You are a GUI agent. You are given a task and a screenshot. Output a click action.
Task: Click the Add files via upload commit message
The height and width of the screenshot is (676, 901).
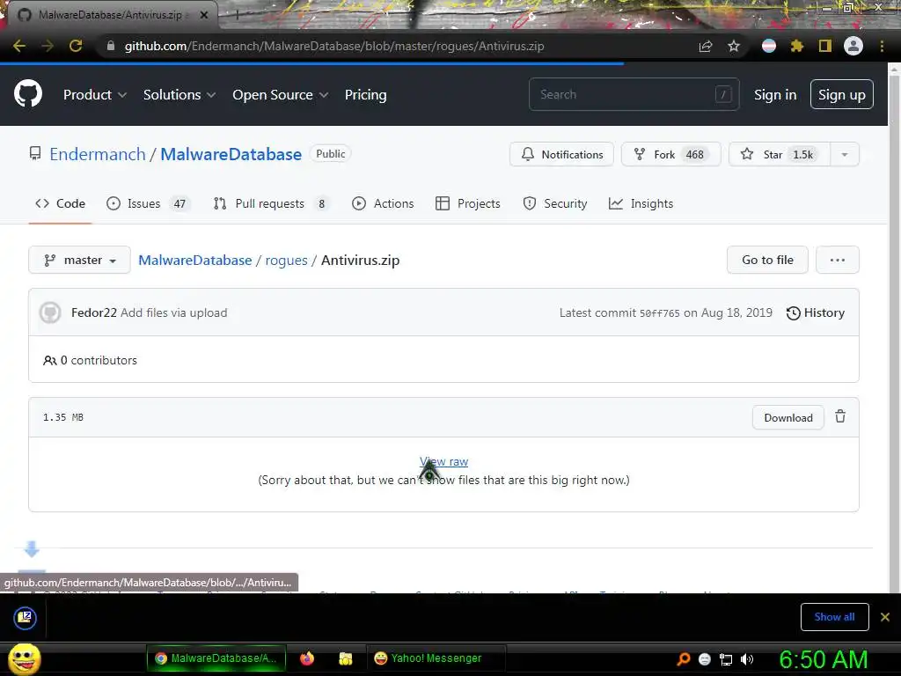click(173, 312)
